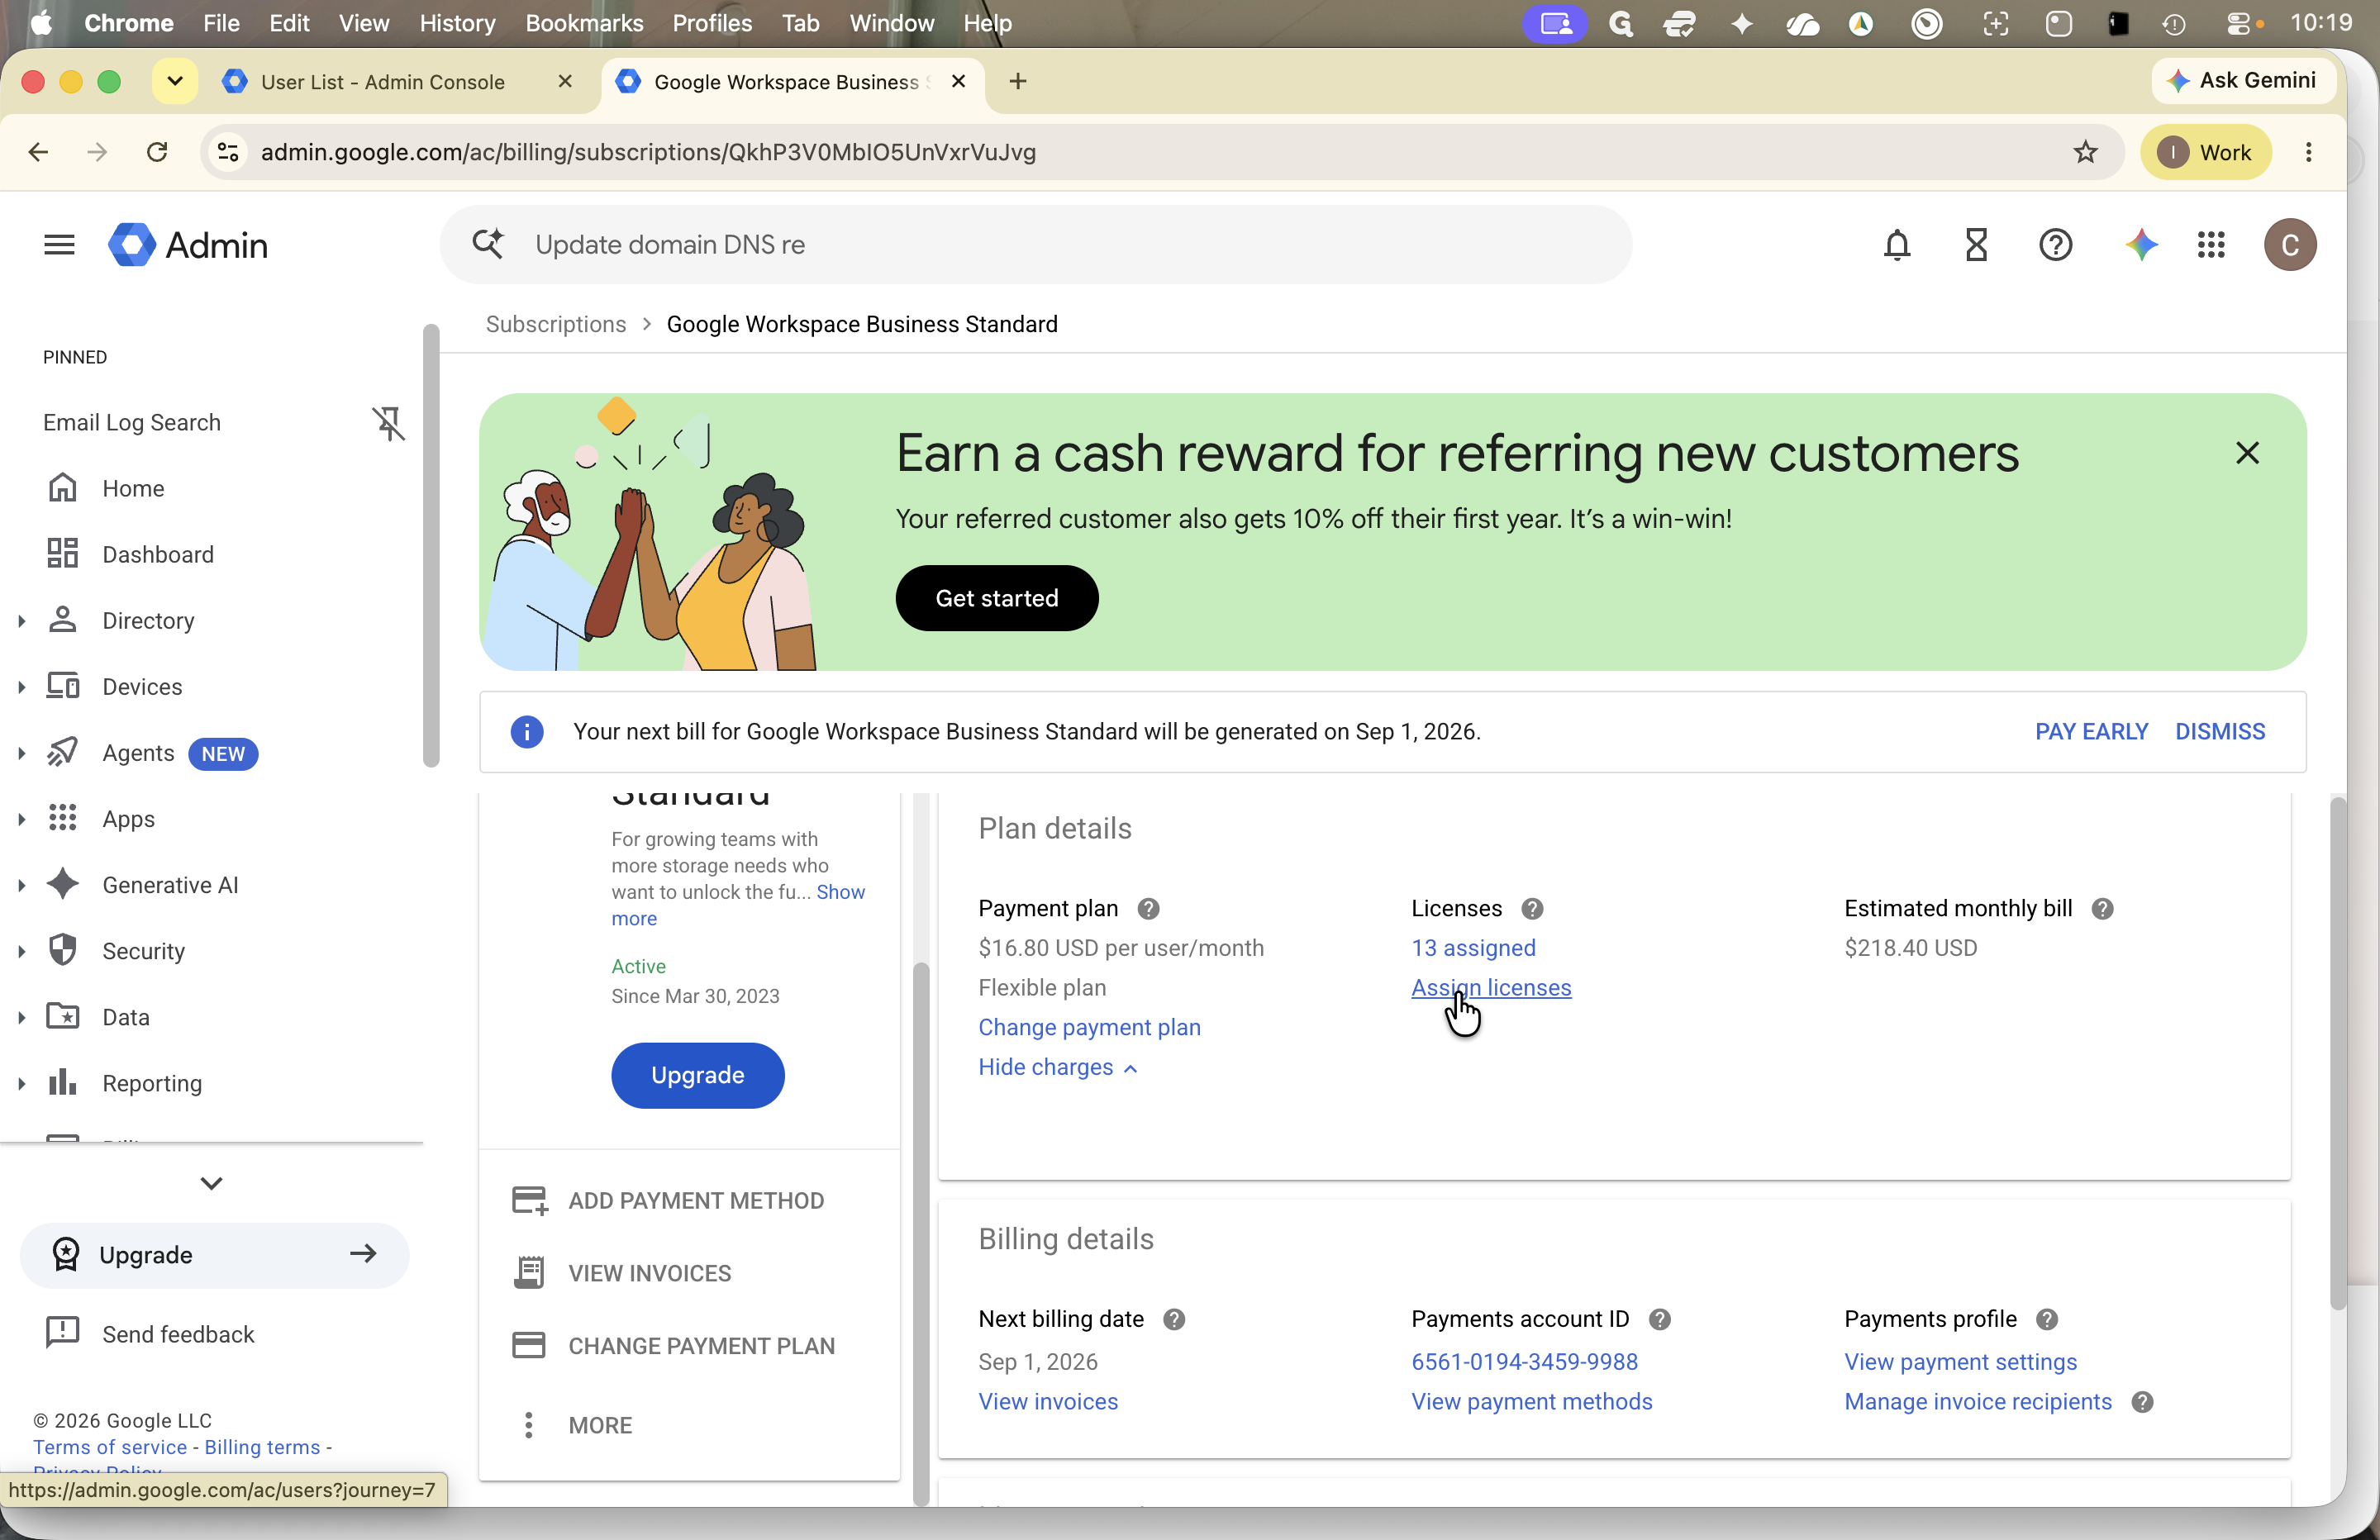Open Chrome's tab search dropdown
The height and width of the screenshot is (1540, 2380).
click(x=175, y=81)
